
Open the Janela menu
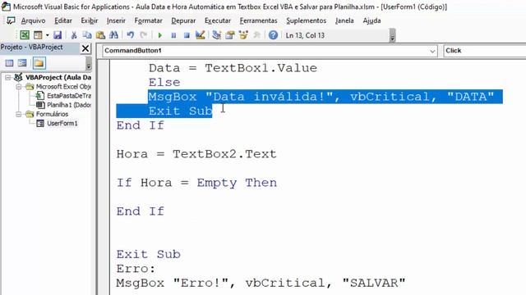point(344,20)
